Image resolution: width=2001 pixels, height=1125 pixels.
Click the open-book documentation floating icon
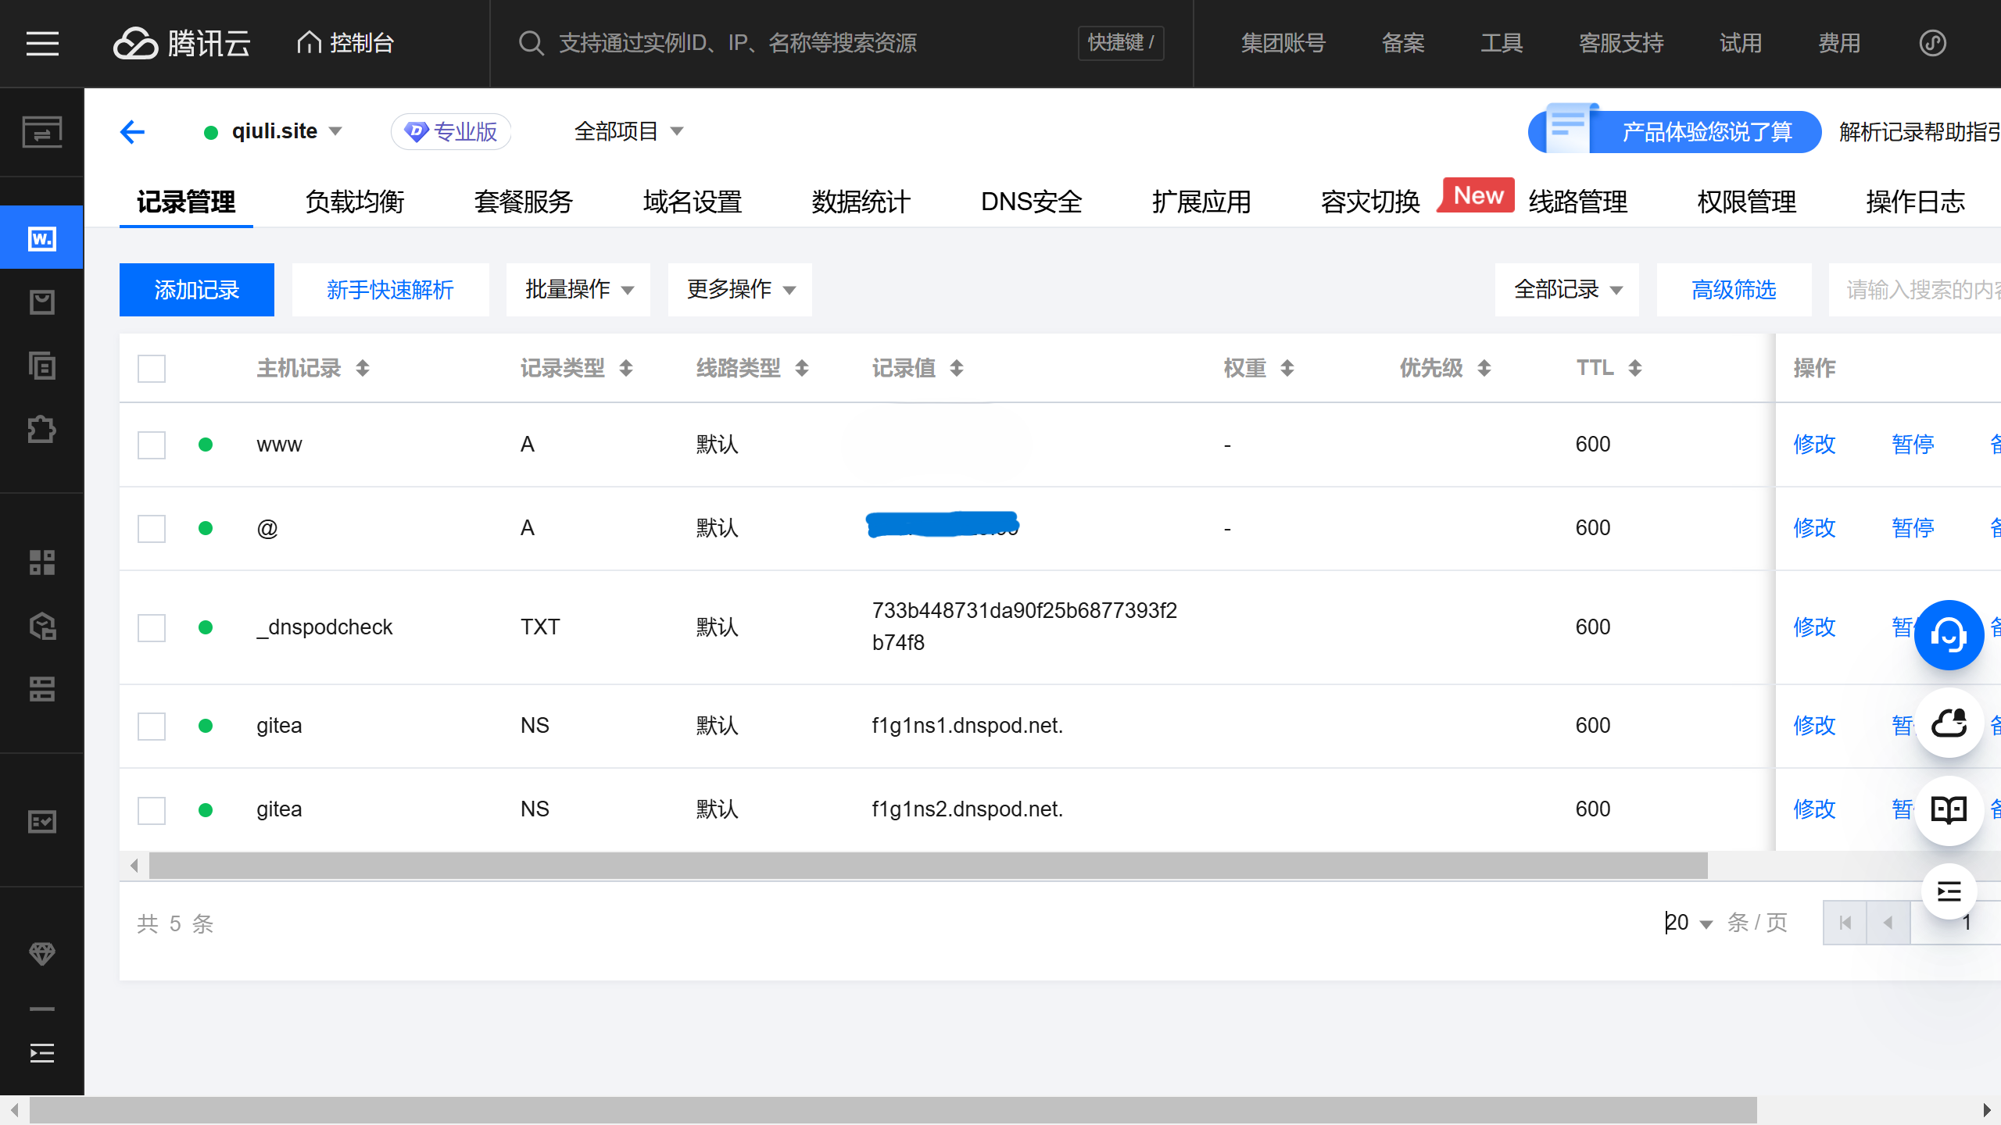[x=1949, y=810]
